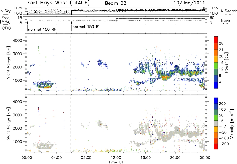Screen dimensions: 237x164
Task: Click the blue bottom of power colorbar
Action: coord(216,85)
